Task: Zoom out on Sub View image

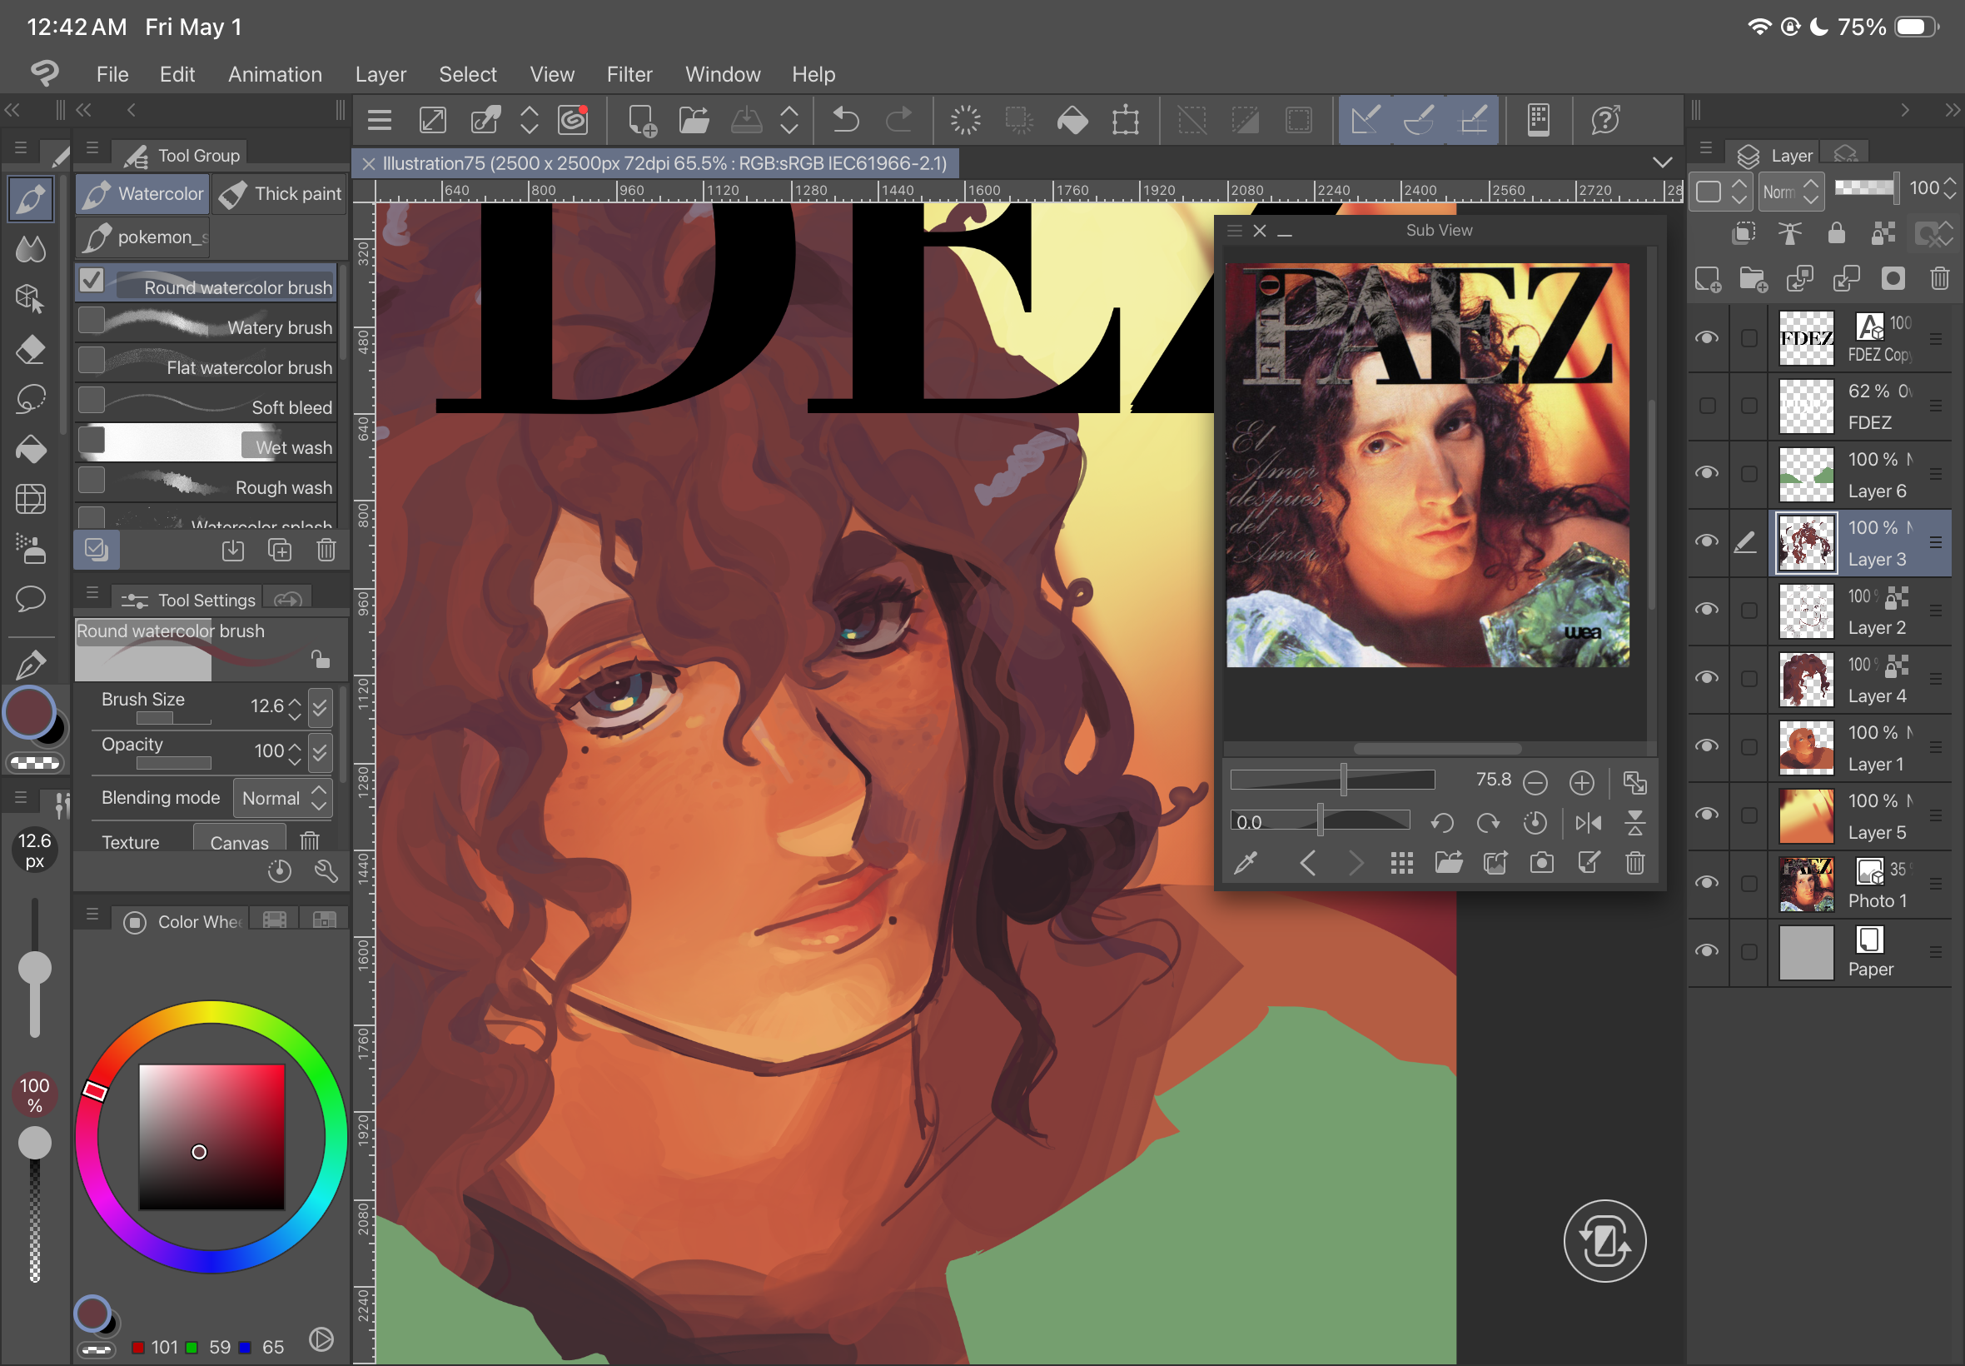Action: point(1535,782)
